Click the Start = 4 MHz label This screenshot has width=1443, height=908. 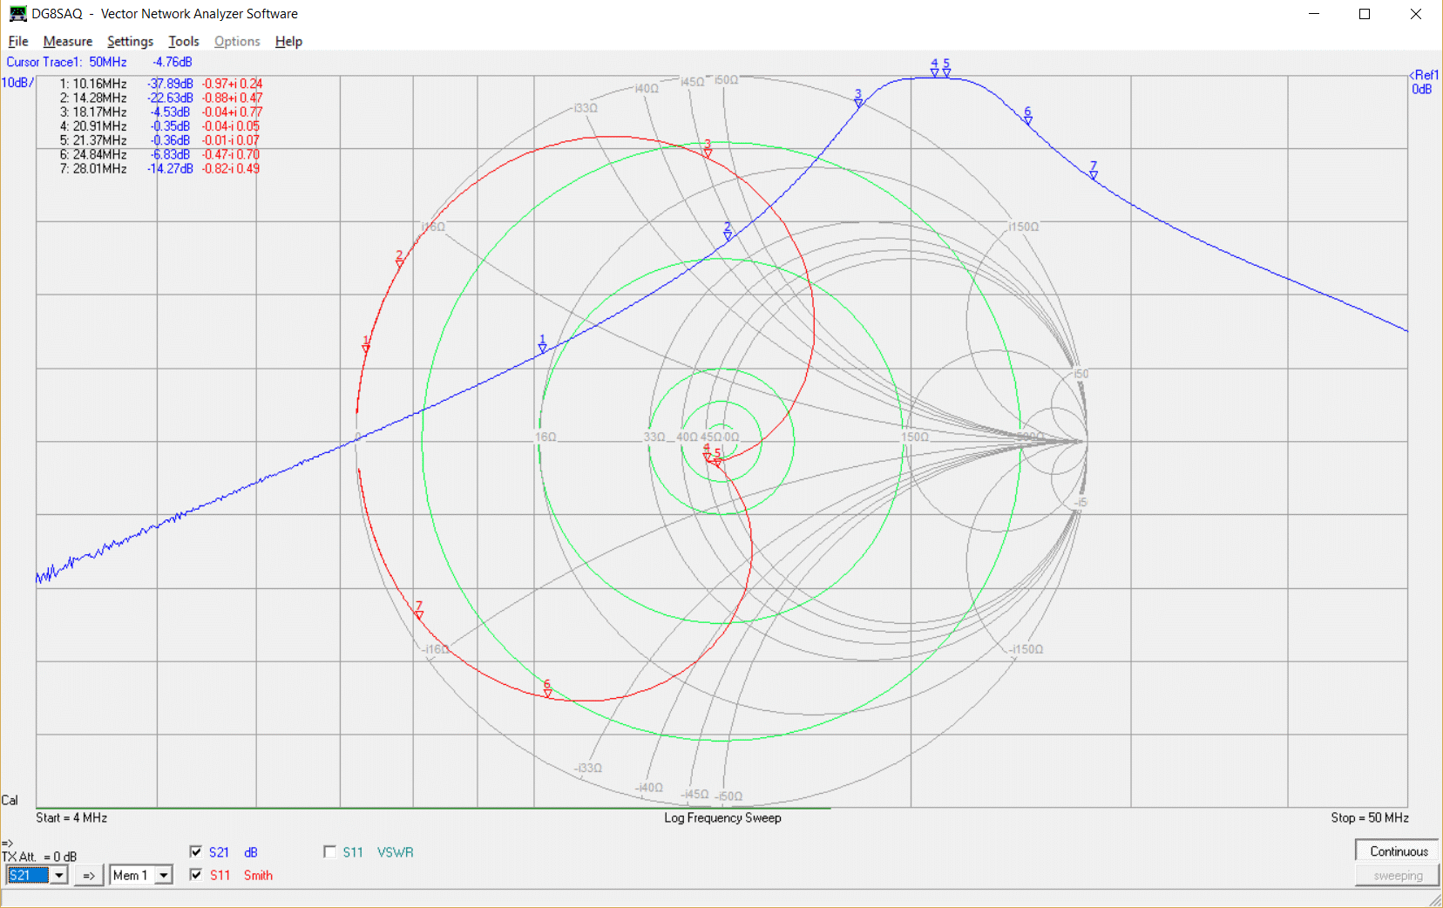(71, 817)
